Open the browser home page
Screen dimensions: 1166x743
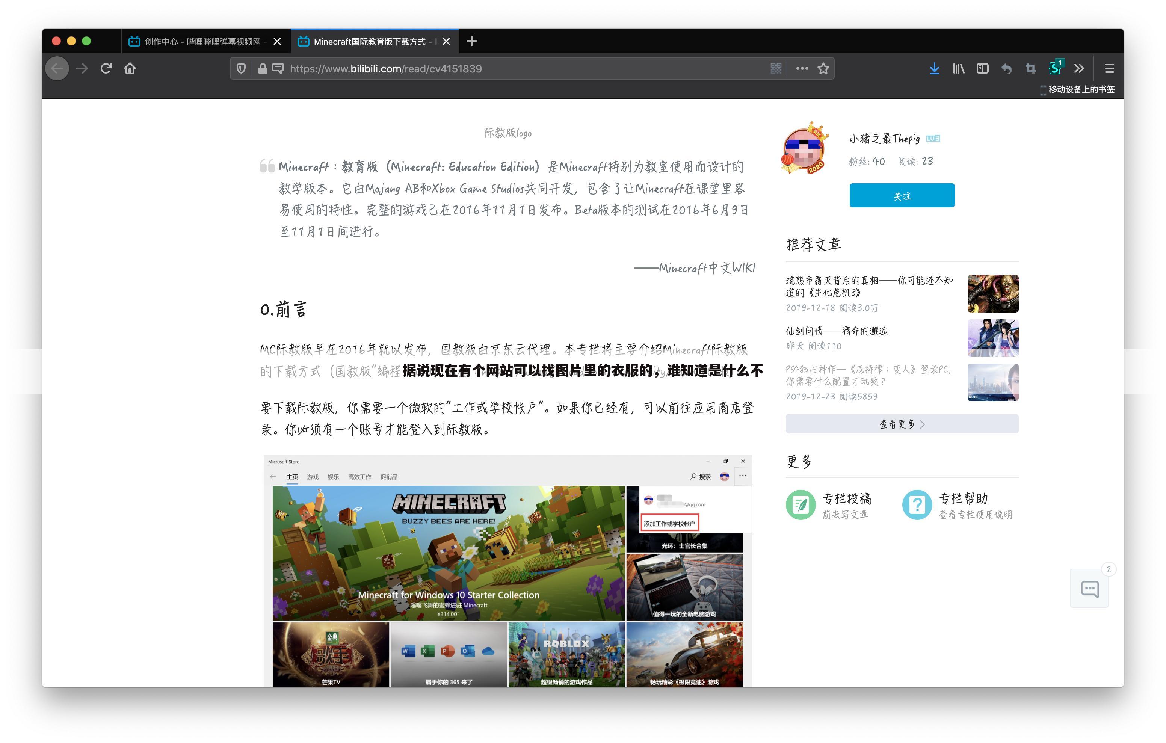[130, 68]
